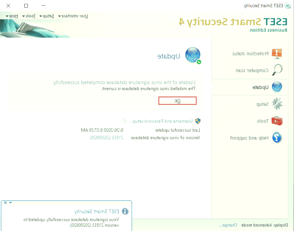This screenshot has height=231, width=294.
Task: Click the Change... display mode link
Action: point(228,225)
